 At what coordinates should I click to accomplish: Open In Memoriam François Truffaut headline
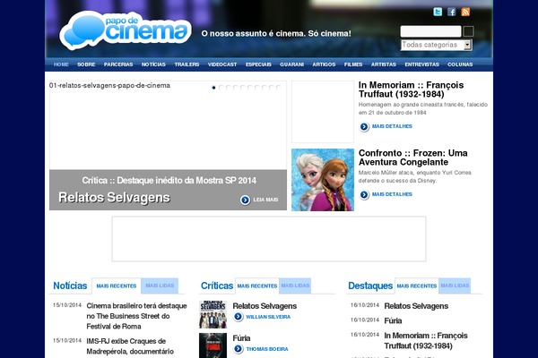pos(411,89)
